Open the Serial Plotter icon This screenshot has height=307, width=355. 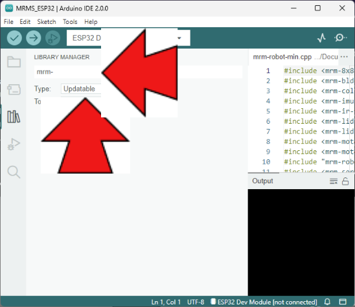point(321,38)
